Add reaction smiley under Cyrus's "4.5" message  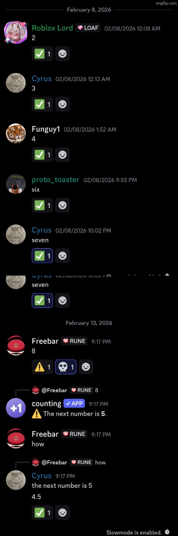[x=62, y=512]
